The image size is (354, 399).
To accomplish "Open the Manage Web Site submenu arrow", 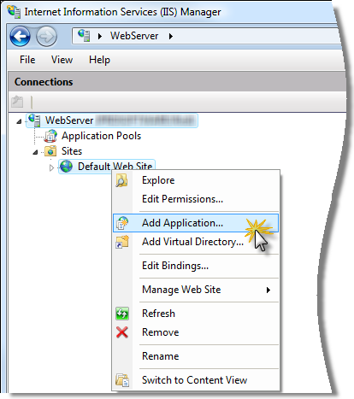I will pyautogui.click(x=268, y=290).
